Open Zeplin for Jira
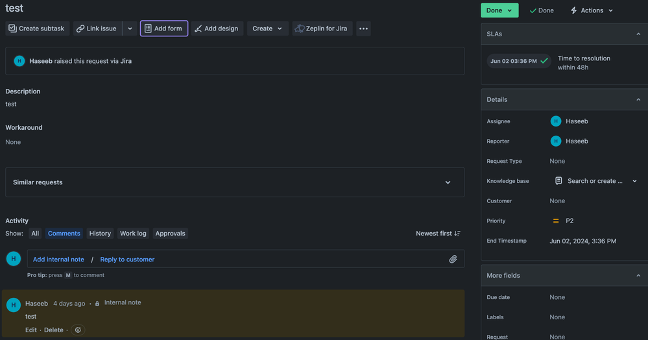The width and height of the screenshot is (648, 340). 322,29
